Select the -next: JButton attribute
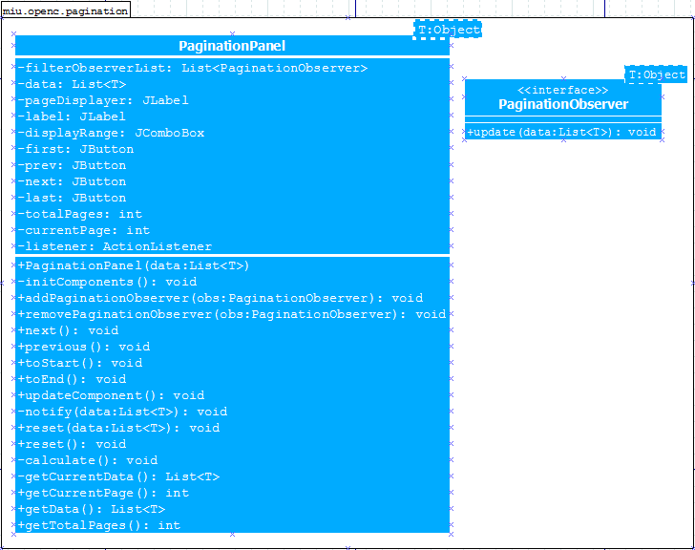Screen dimensions: 695x550 (72, 181)
